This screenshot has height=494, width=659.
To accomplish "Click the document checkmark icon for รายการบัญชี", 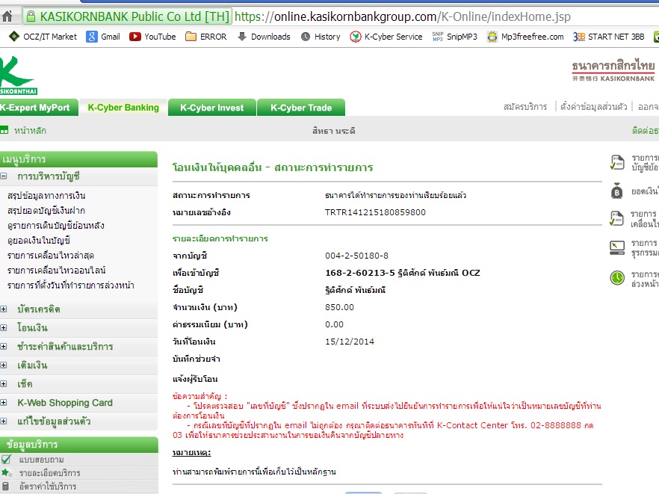I will [617, 162].
